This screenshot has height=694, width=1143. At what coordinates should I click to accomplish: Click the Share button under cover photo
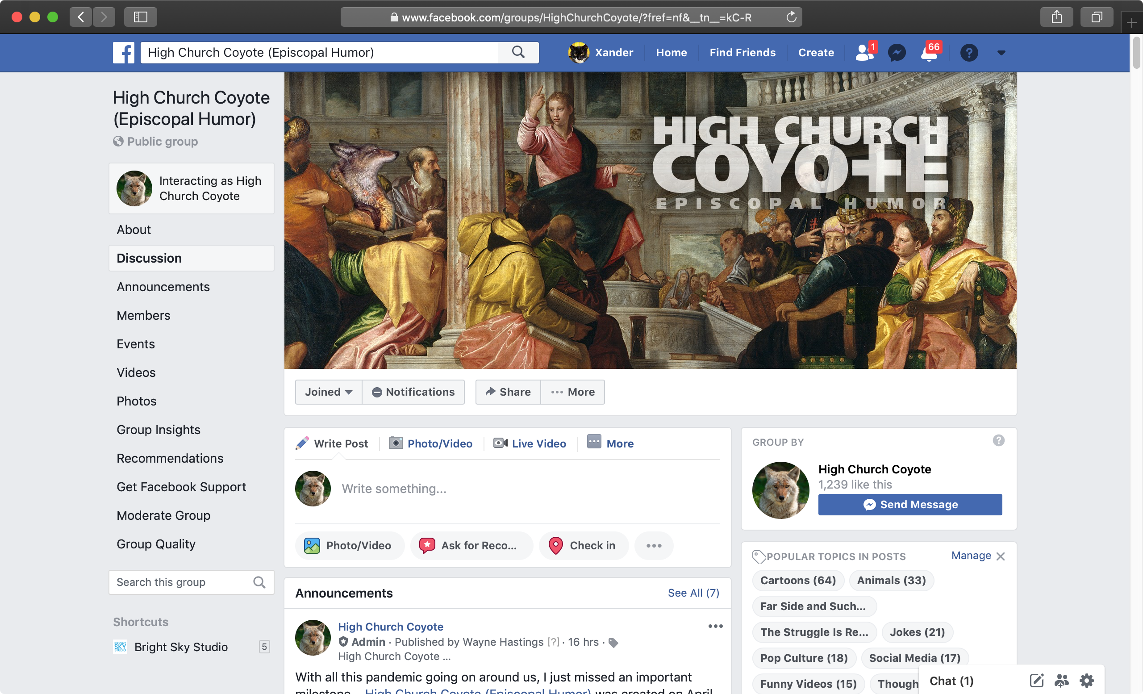pos(508,392)
